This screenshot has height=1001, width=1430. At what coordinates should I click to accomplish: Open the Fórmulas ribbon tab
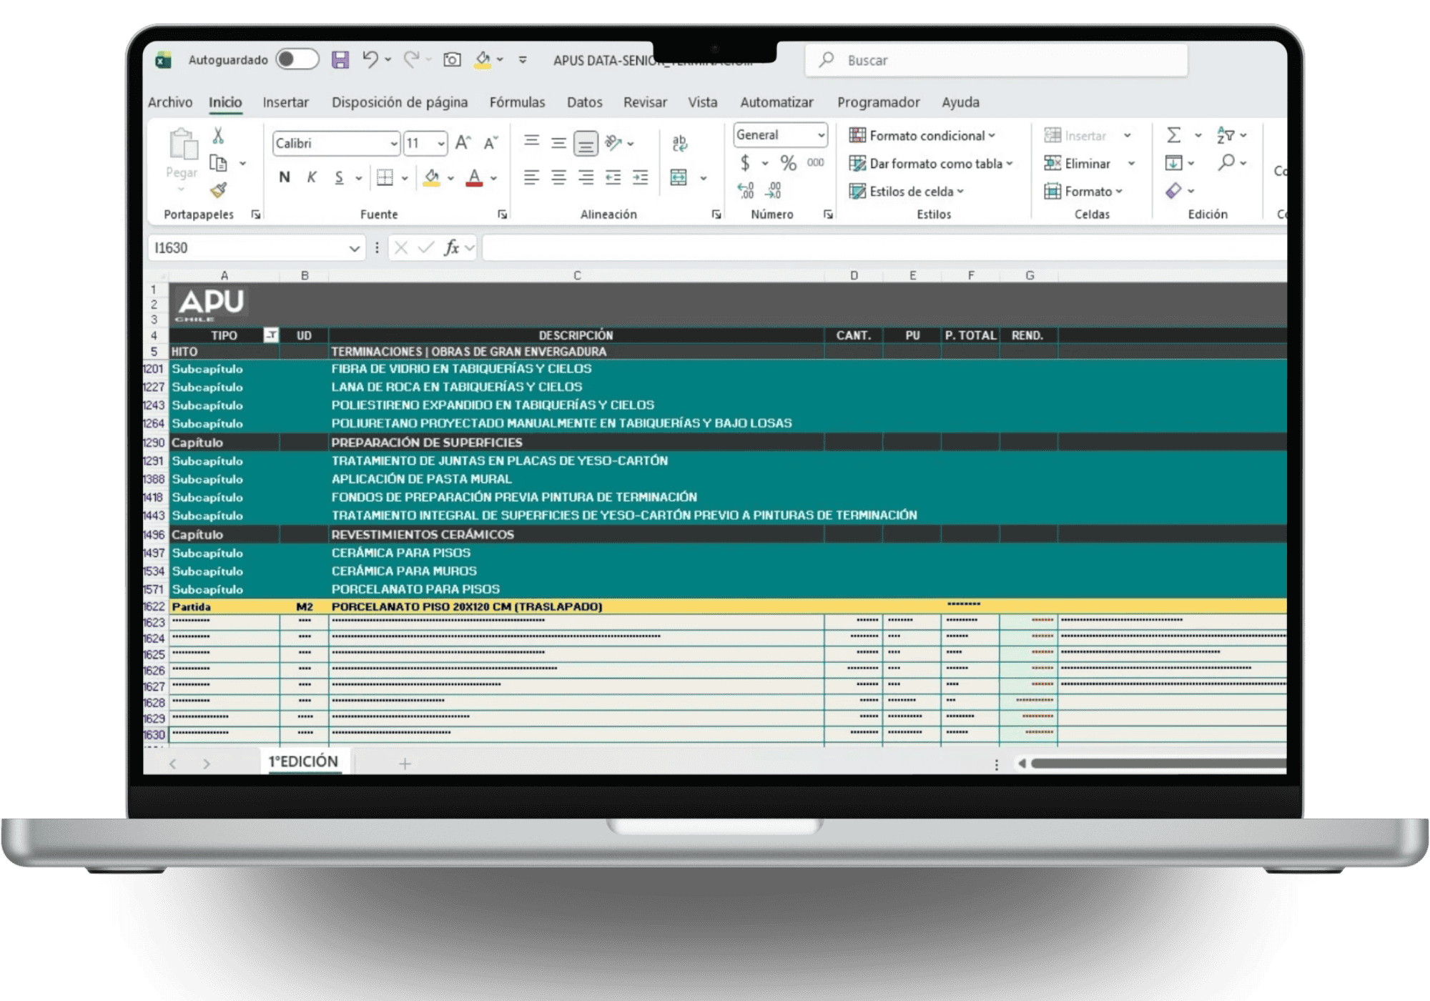[x=517, y=102]
